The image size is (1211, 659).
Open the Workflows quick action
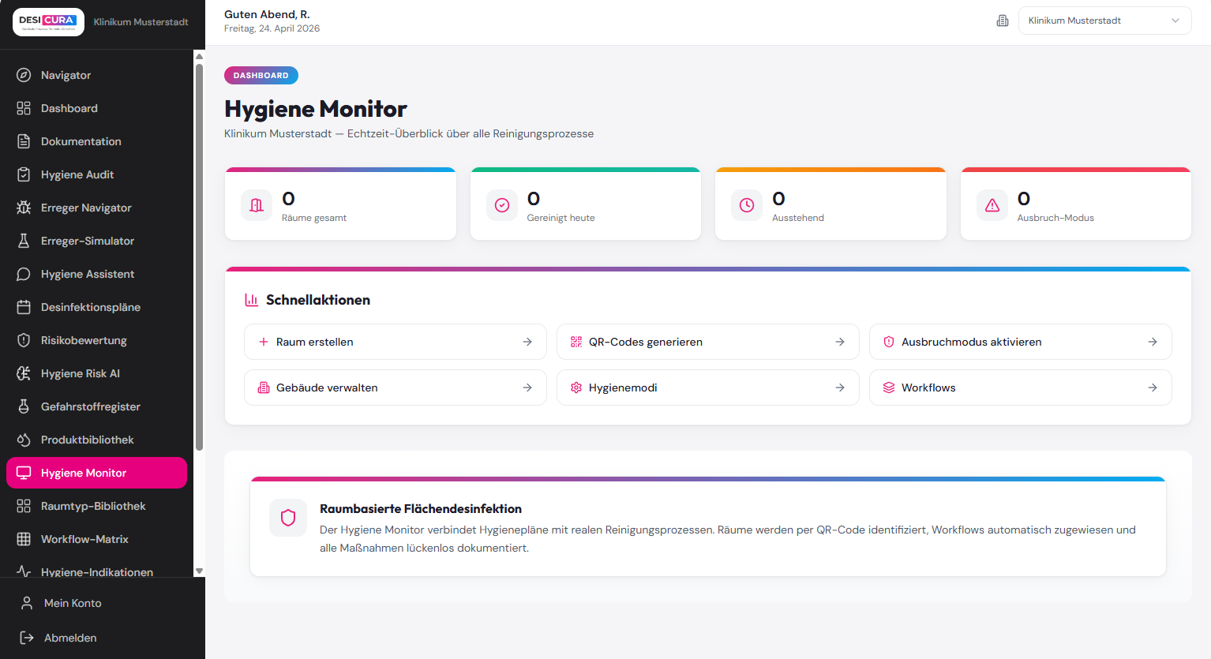pyautogui.click(x=1021, y=388)
